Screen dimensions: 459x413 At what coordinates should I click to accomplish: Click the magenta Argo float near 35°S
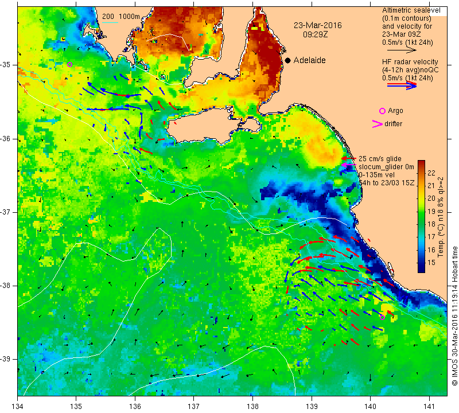(69, 65)
